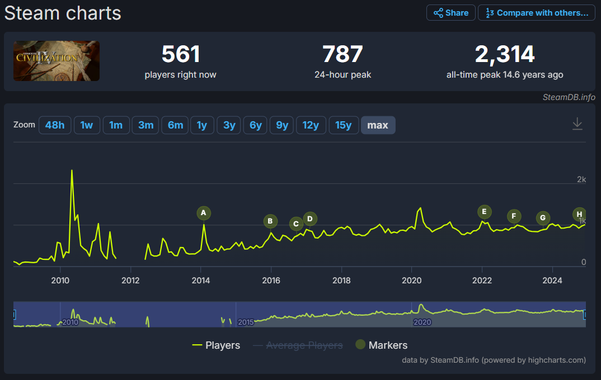Viewport: 601px width, 380px height.
Task: Set zoom to 3y
Action: [229, 125]
